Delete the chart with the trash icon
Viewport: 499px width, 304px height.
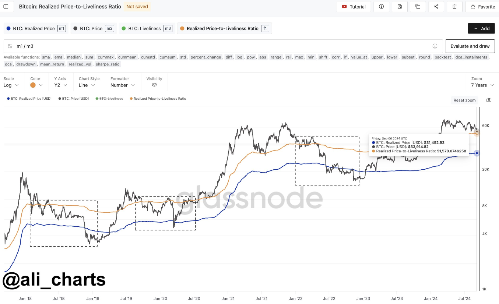(x=455, y=7)
